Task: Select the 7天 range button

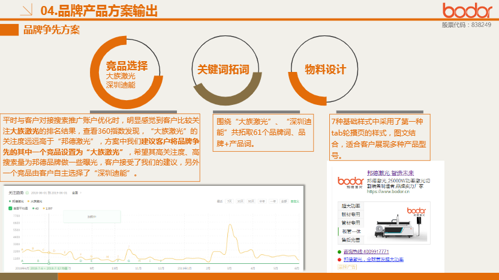Action: click(230, 201)
